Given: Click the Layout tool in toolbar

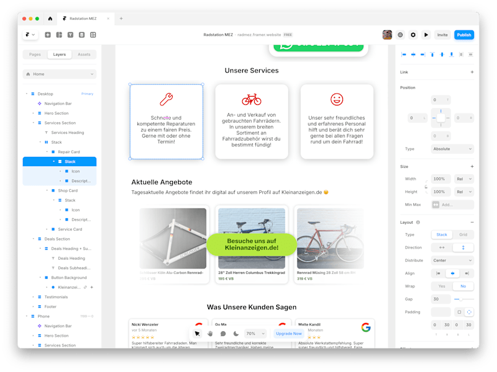Looking at the screenshot, I should pyautogui.click(x=59, y=35).
